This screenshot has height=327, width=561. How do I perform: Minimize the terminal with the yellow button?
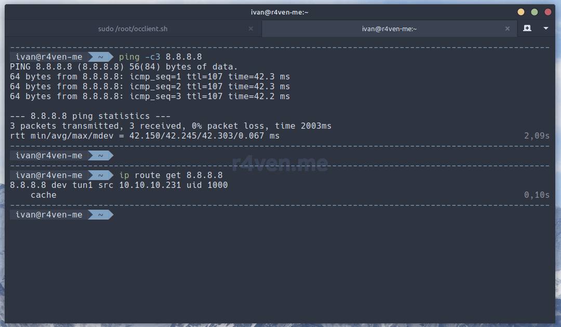coord(521,12)
